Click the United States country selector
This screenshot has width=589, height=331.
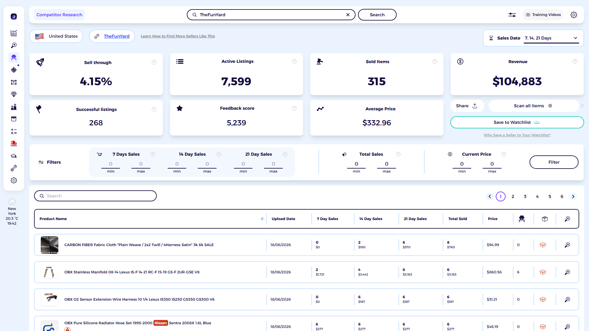(x=56, y=36)
